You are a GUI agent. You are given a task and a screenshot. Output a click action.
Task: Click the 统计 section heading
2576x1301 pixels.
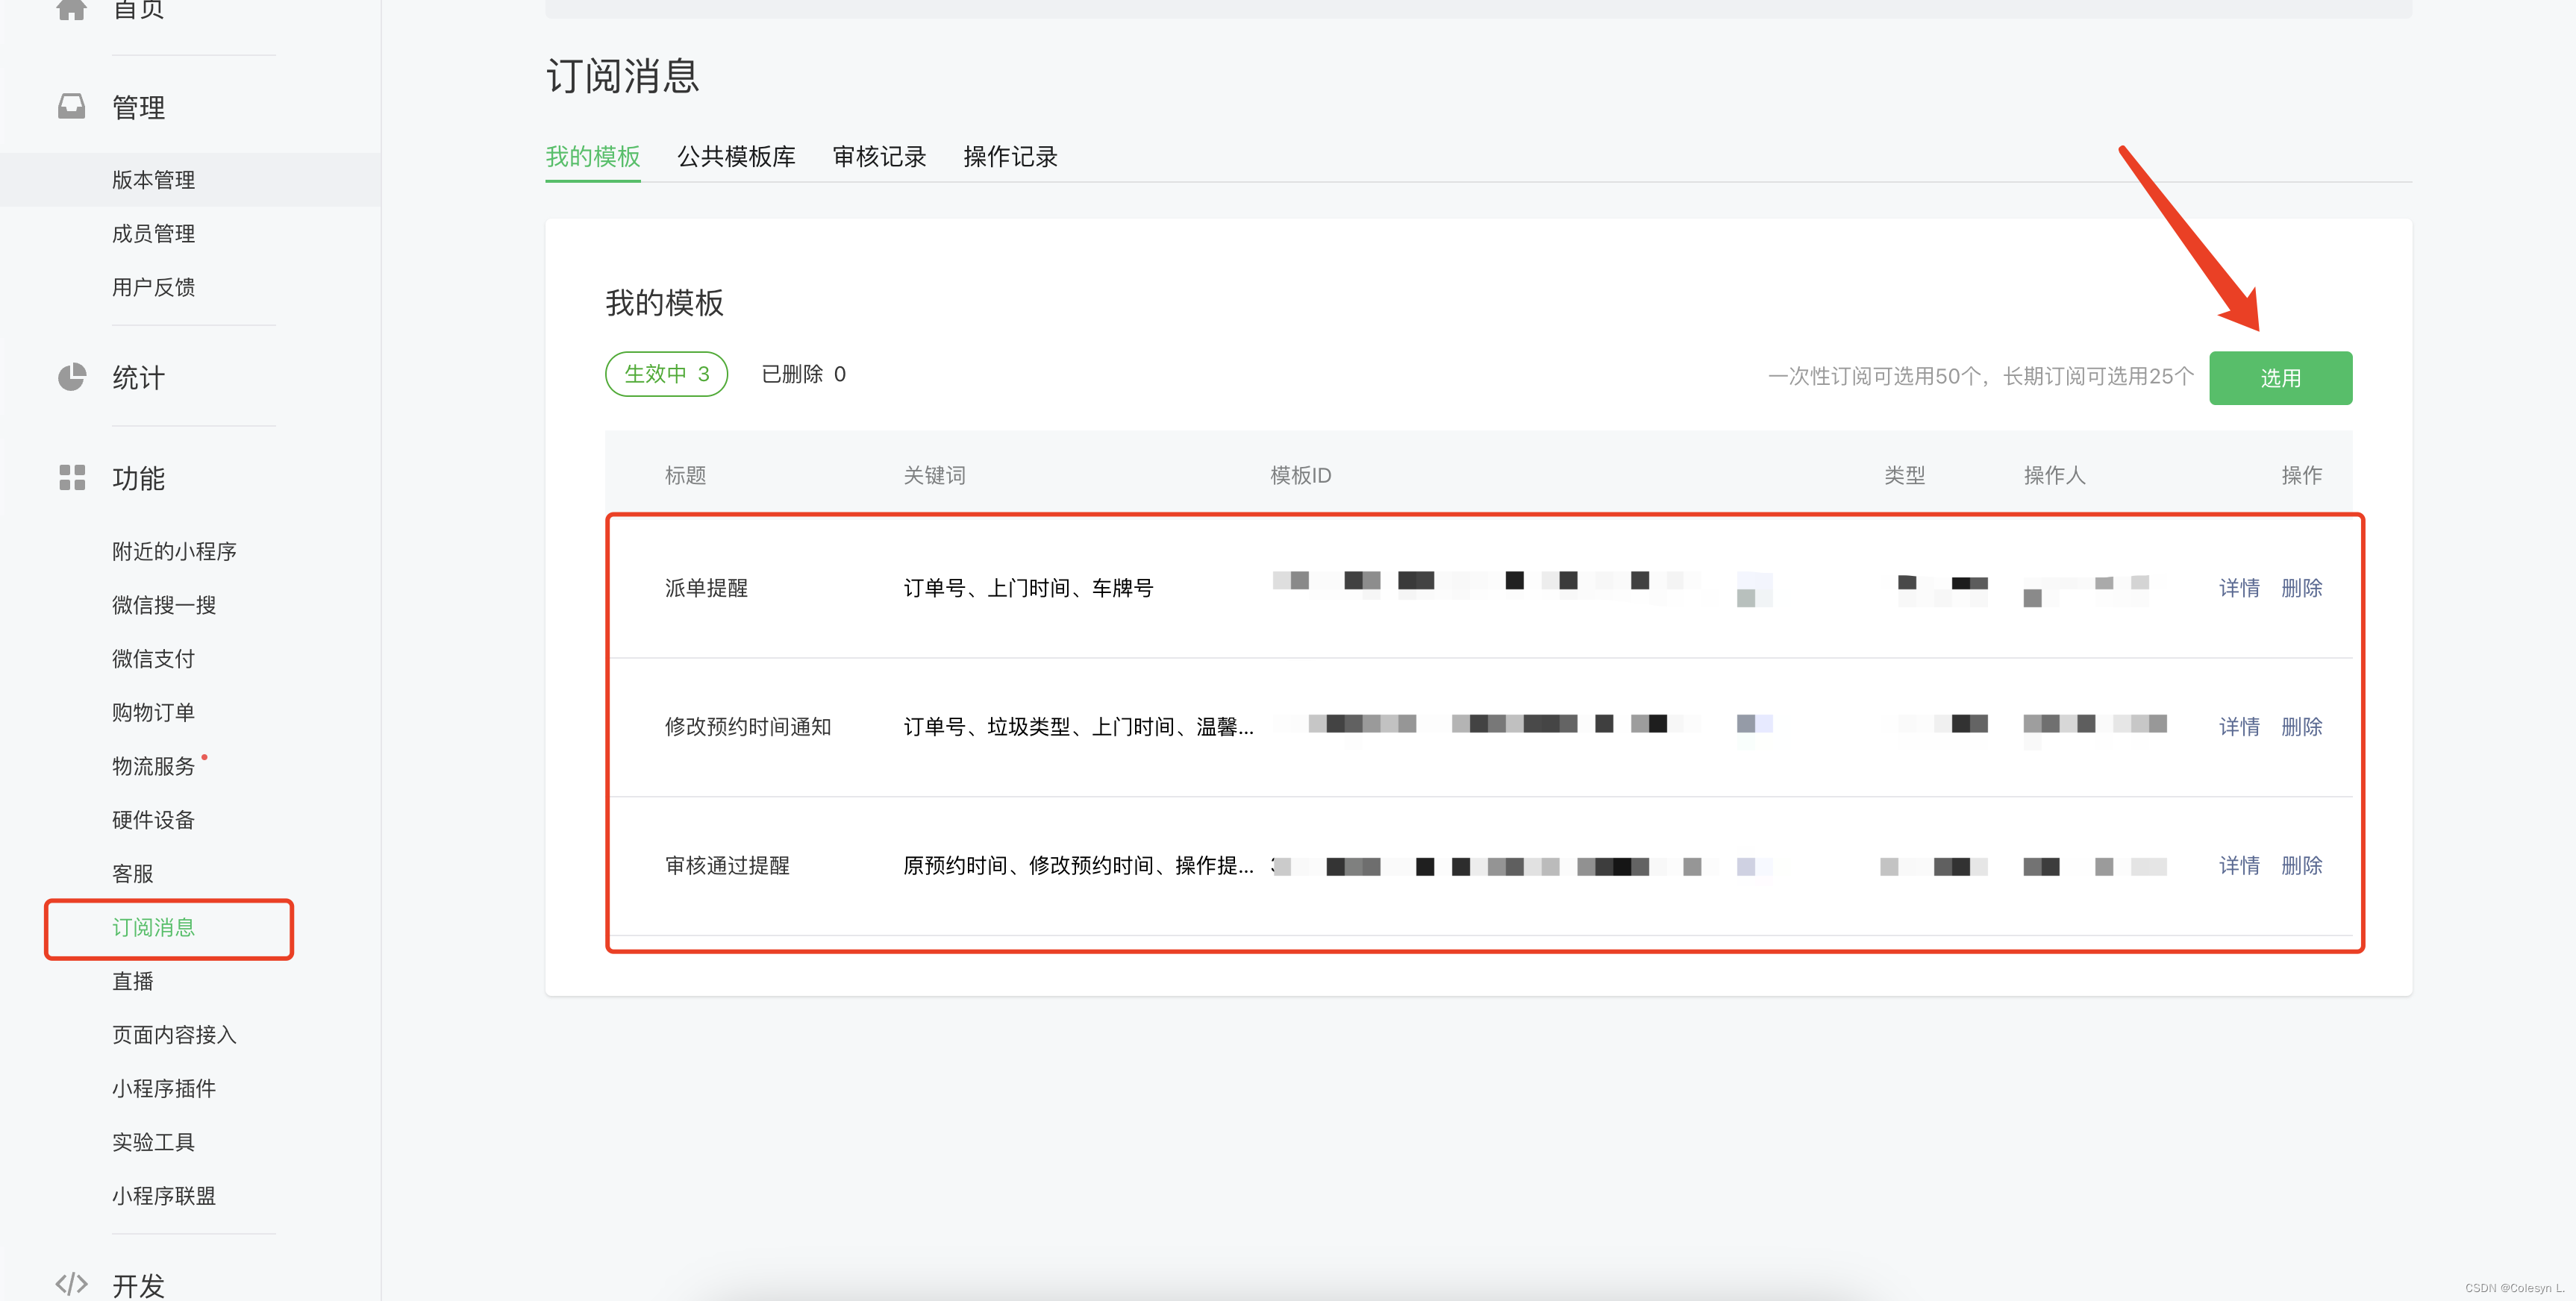(138, 377)
